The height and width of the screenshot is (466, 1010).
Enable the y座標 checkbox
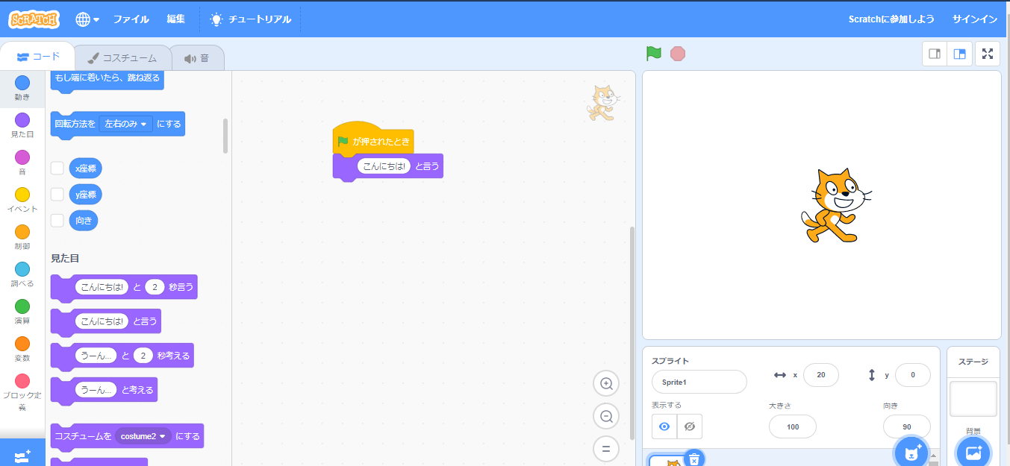[x=57, y=194]
